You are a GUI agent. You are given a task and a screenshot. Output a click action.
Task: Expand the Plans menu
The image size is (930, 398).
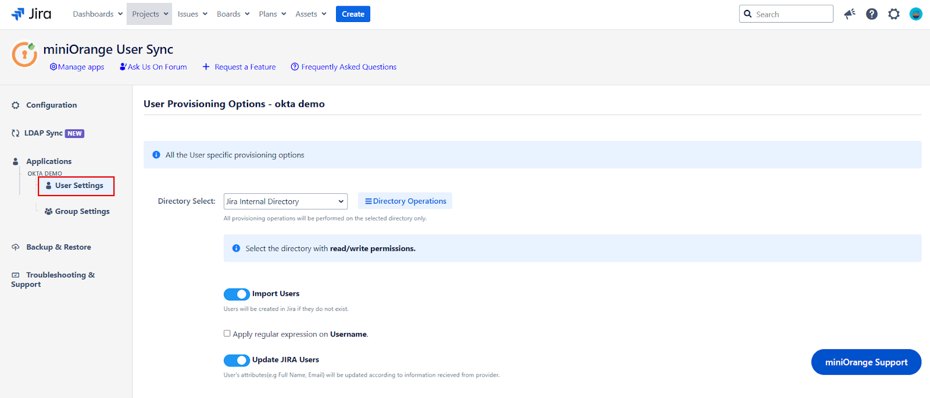(x=273, y=14)
